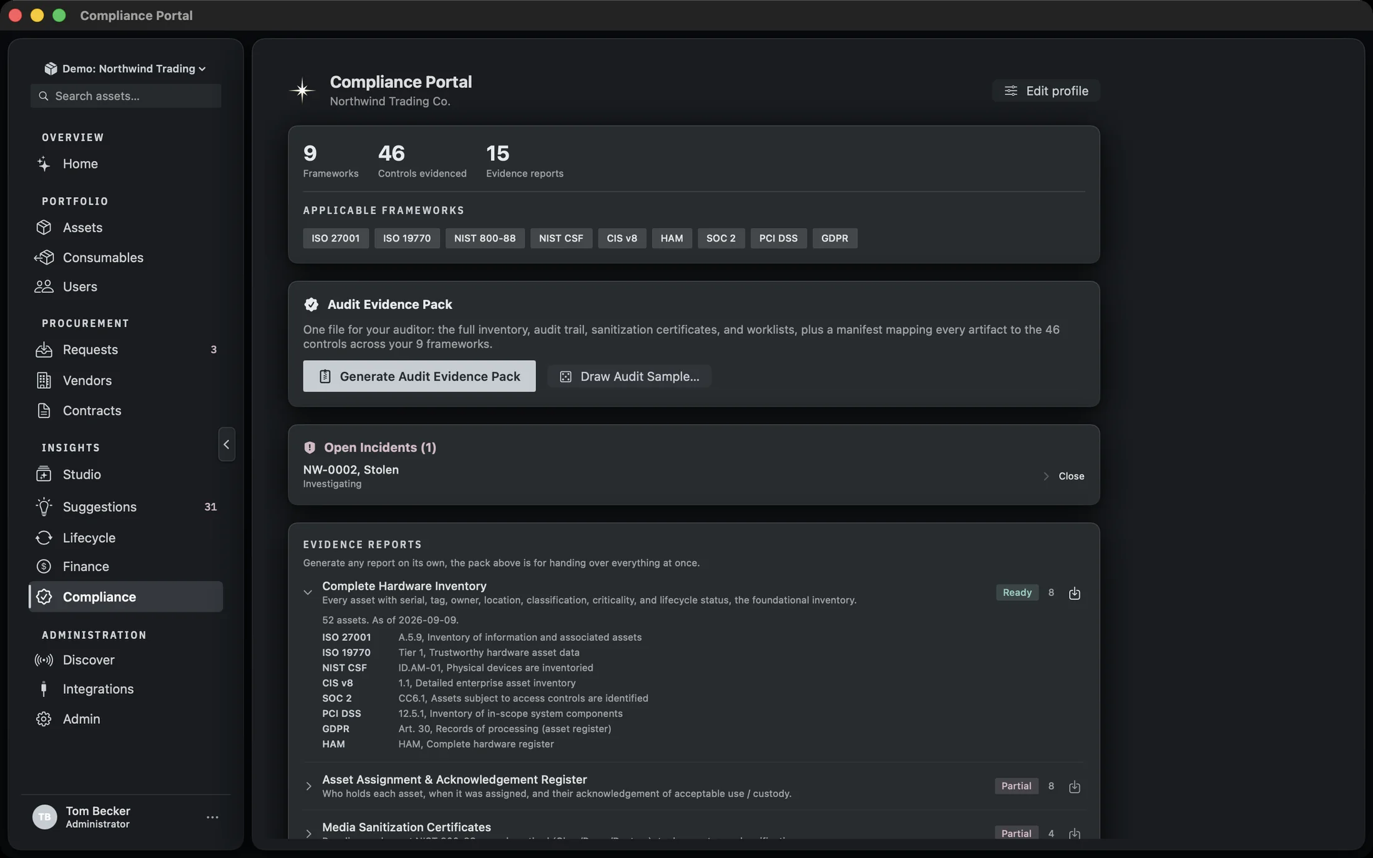This screenshot has width=1373, height=858.
Task: Open the more options menu beside Tom Becker
Action: [212, 817]
